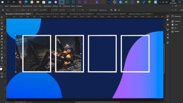Viewport: 183px width, 103px height.
Task: Open the Actions play icon panel
Action: coord(168,20)
